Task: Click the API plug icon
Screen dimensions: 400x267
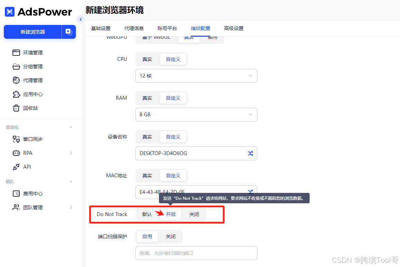Action: coord(16,167)
